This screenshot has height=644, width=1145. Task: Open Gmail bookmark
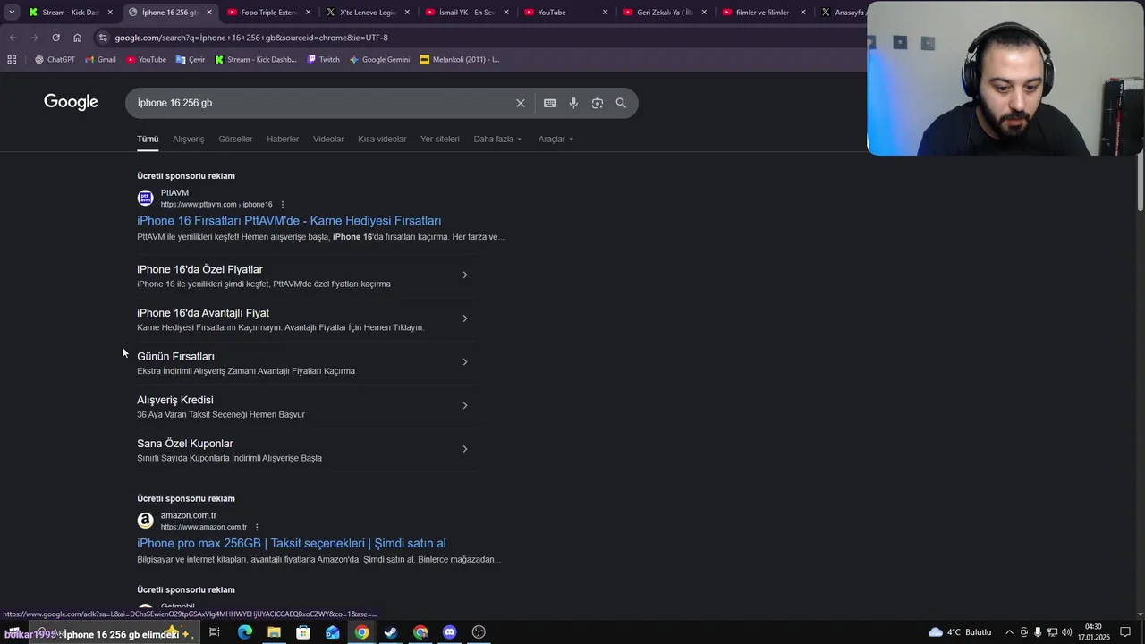coord(100,60)
